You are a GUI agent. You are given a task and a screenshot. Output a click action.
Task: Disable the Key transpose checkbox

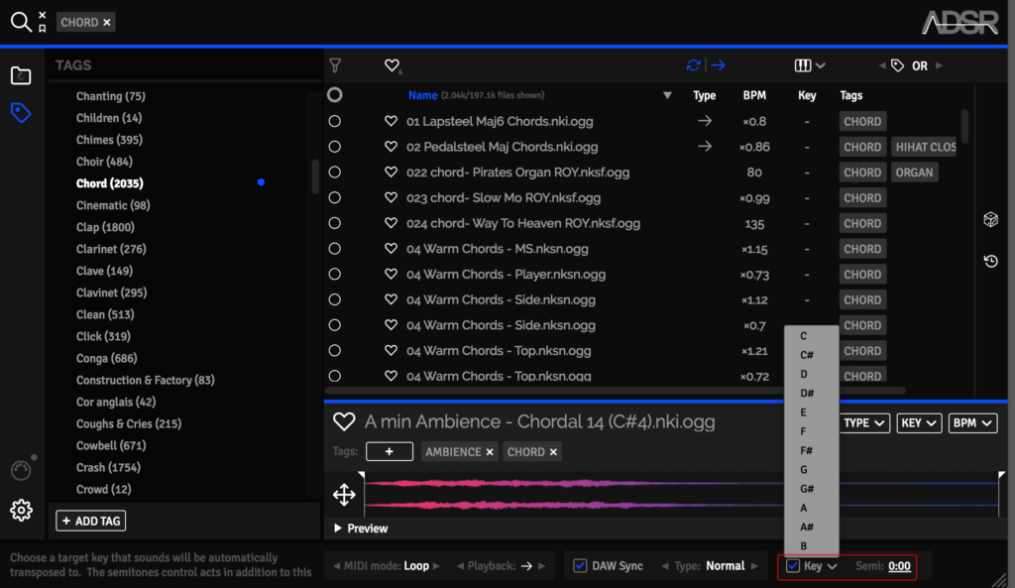tap(793, 566)
